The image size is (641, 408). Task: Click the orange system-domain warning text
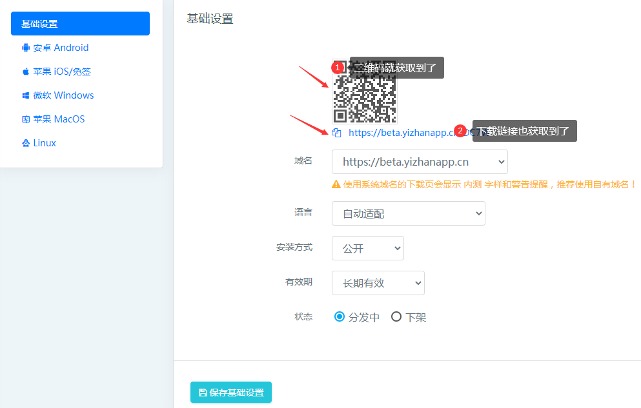pos(489,184)
